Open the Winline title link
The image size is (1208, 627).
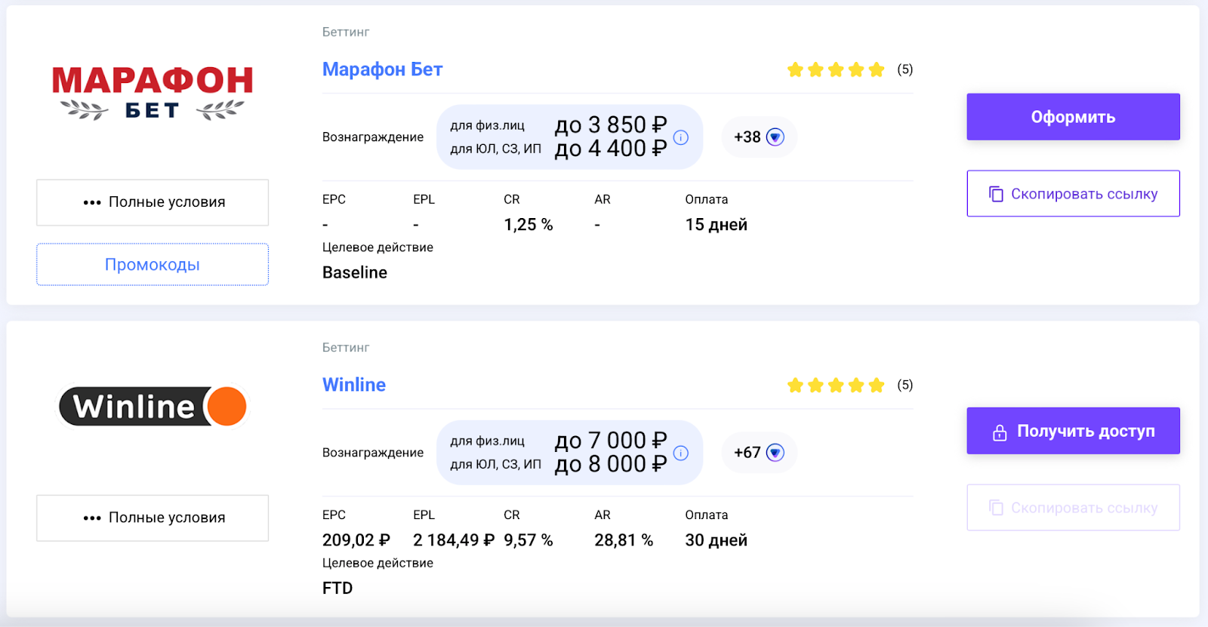(354, 385)
